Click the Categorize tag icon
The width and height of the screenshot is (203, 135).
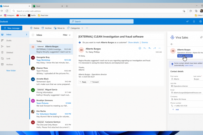click(x=68, y=28)
